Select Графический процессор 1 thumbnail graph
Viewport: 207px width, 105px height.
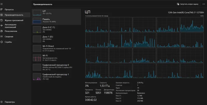37,77
